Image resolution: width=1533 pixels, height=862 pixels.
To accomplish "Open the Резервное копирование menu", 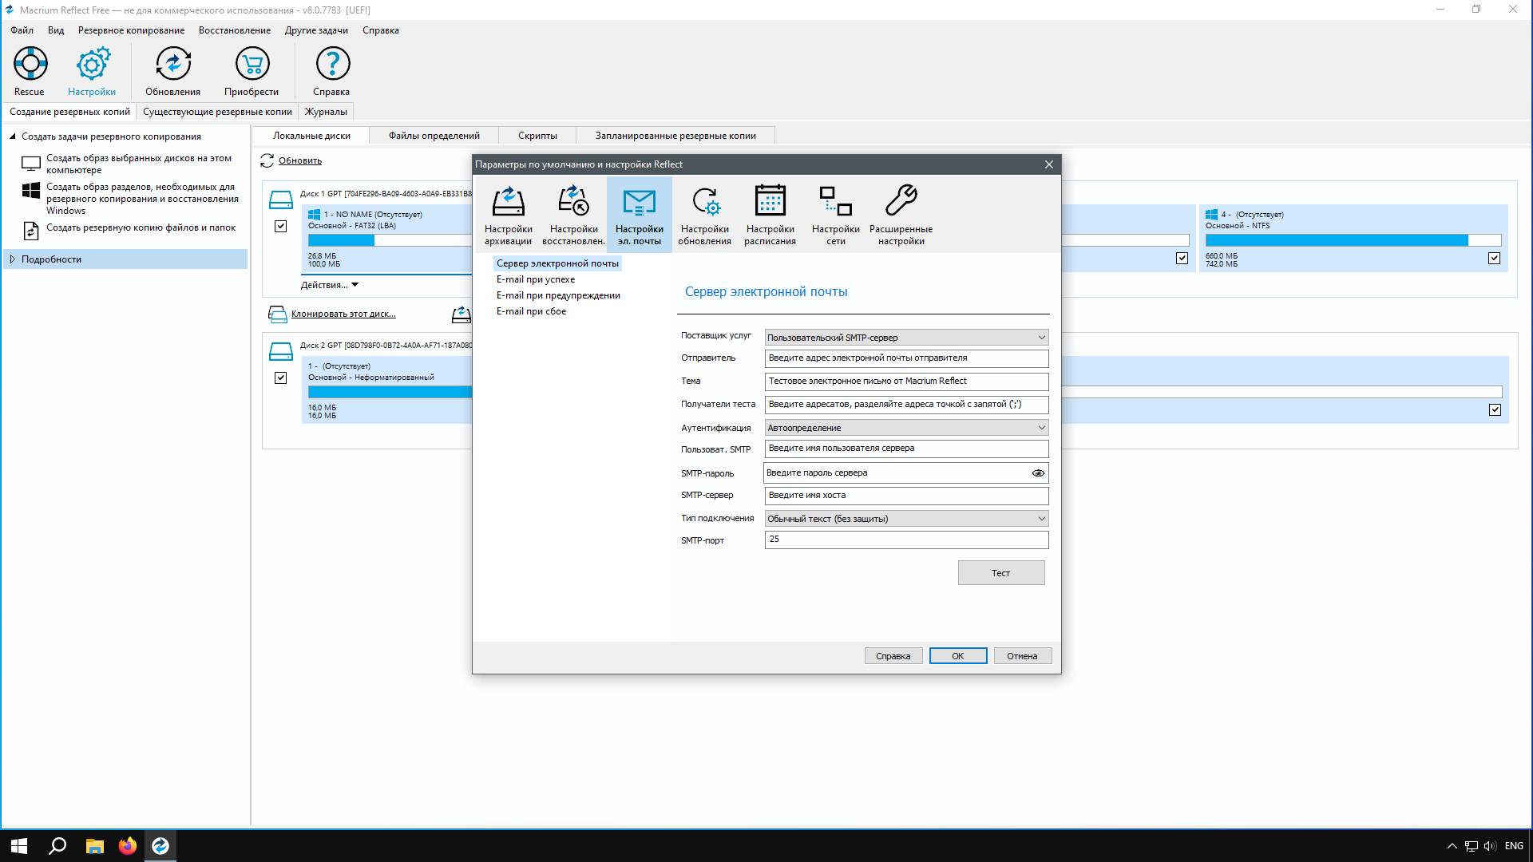I will 132,30.
